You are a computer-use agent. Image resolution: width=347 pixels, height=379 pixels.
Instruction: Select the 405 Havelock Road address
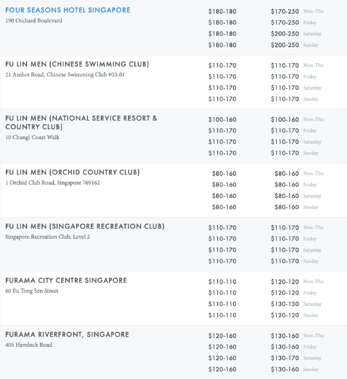[29, 345]
